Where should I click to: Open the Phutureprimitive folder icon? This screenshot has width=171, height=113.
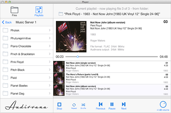tap(5, 38)
